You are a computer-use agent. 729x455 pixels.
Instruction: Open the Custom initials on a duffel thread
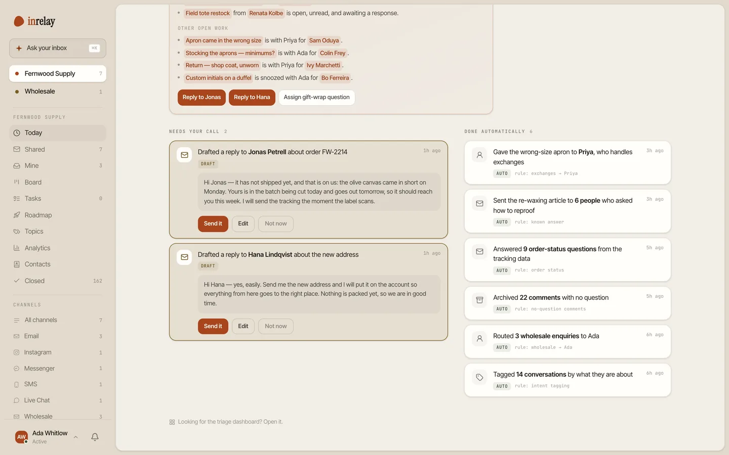tap(218, 78)
